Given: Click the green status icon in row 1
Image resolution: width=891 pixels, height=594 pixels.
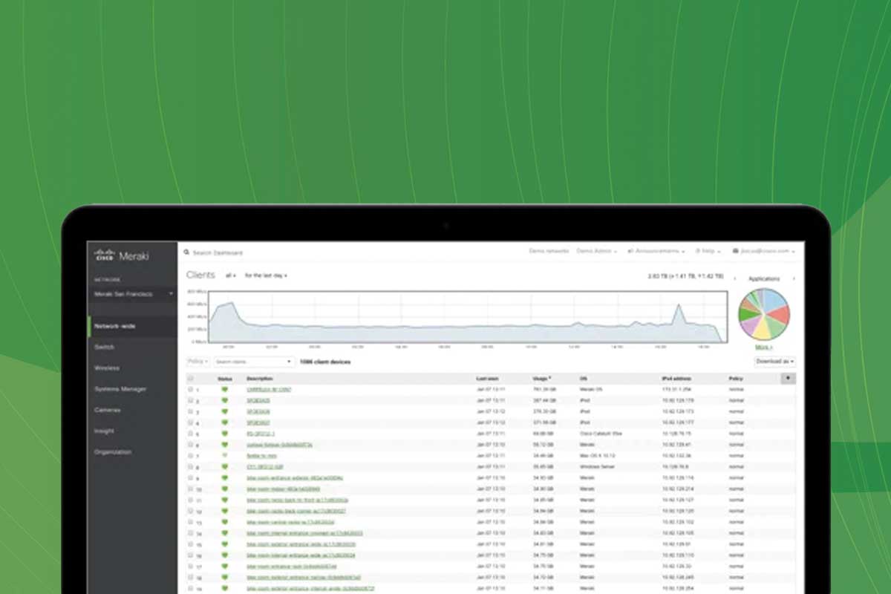Looking at the screenshot, I should coord(224,390).
